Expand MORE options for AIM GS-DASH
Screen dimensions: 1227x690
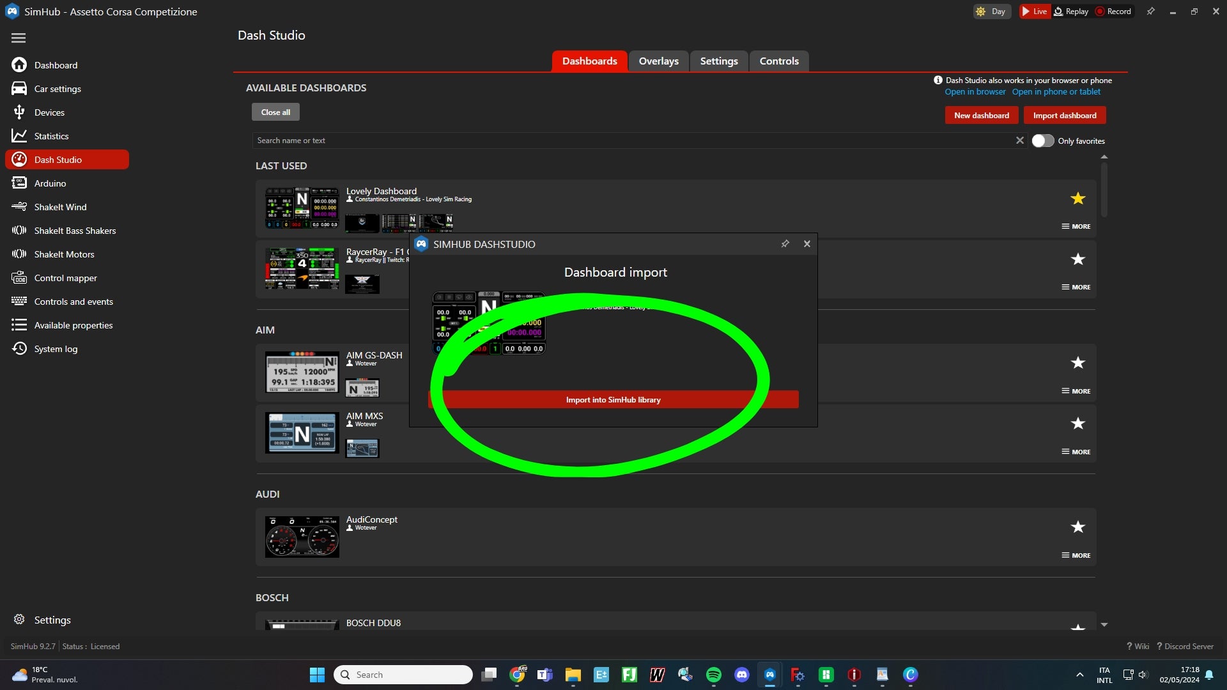pos(1076,391)
